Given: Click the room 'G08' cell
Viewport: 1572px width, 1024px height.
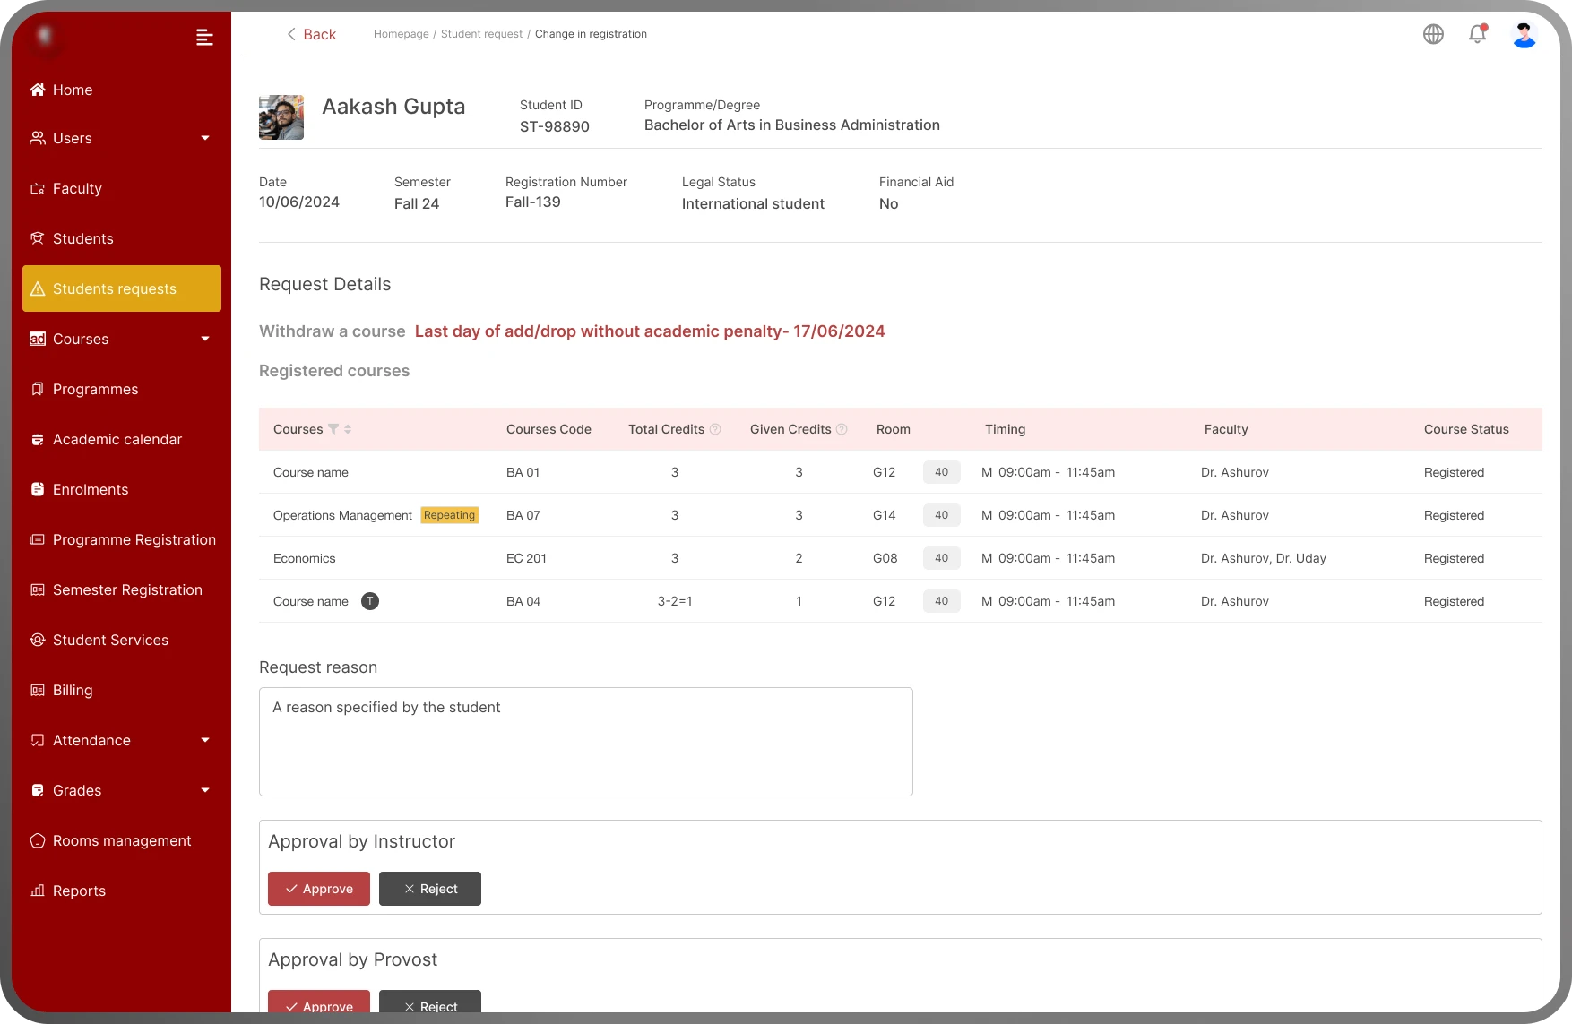Looking at the screenshot, I should (x=885, y=558).
